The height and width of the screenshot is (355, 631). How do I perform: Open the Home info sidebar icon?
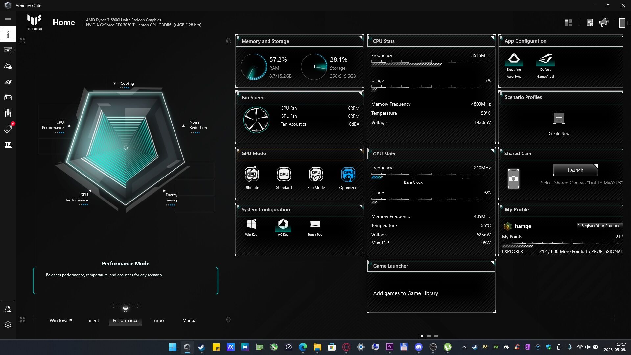tap(8, 34)
